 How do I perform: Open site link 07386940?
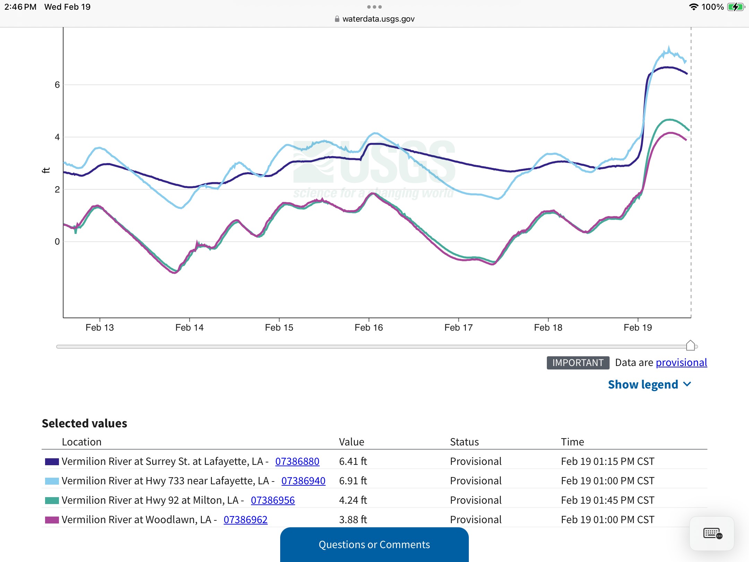click(303, 481)
